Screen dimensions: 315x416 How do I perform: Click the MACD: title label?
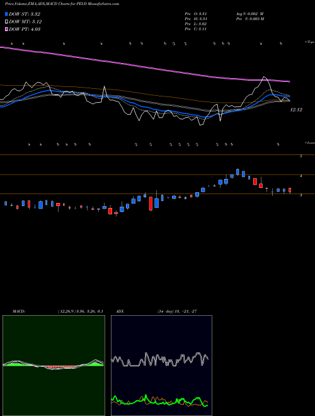[19, 311]
